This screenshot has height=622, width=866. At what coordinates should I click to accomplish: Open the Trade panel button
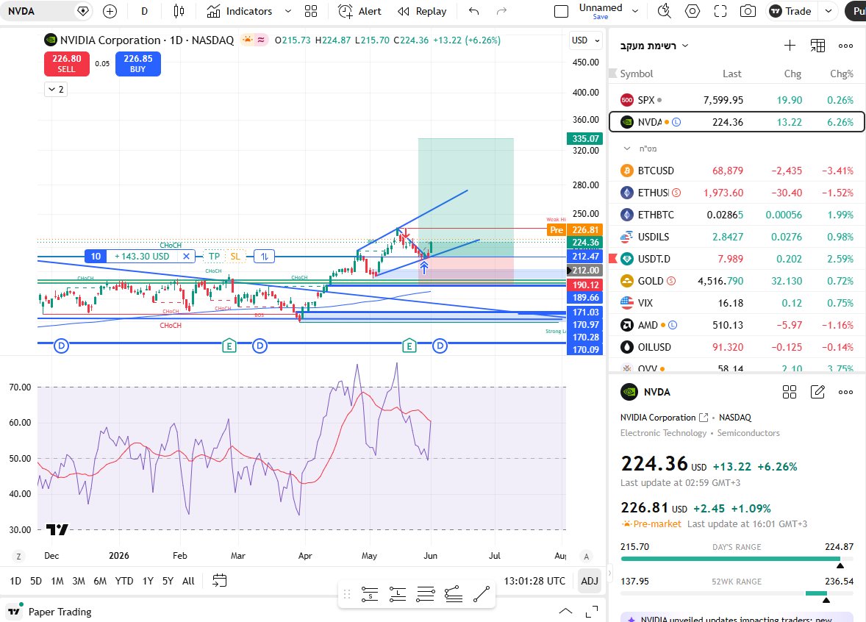[x=791, y=11]
